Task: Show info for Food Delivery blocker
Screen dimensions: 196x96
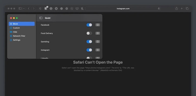Action: [98, 33]
